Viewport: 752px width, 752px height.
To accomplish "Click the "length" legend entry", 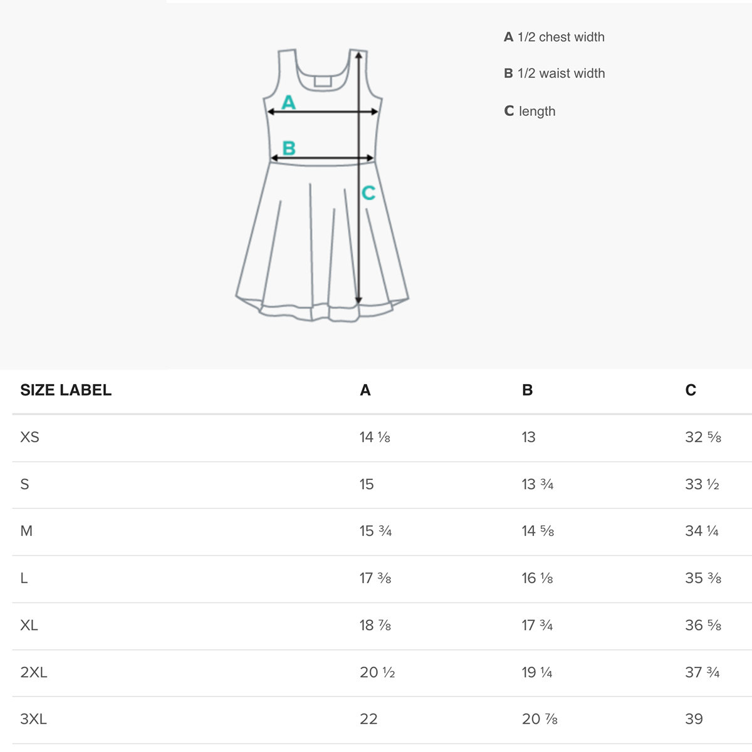I will tap(530, 111).
